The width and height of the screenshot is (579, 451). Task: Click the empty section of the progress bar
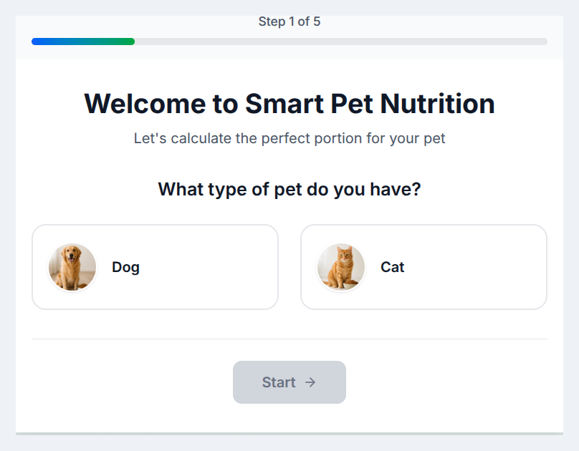(x=358, y=42)
